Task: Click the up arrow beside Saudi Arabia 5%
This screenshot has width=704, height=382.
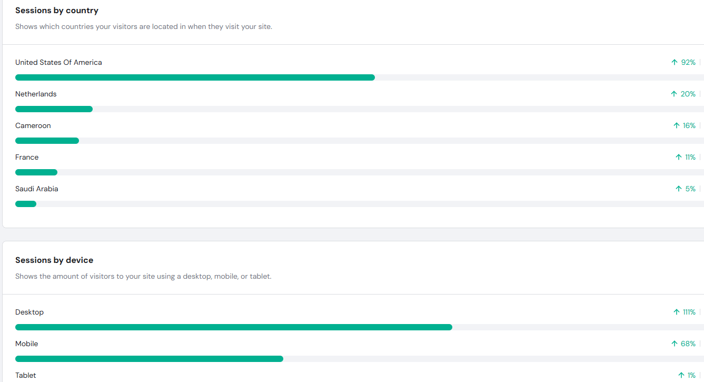Action: (x=679, y=189)
